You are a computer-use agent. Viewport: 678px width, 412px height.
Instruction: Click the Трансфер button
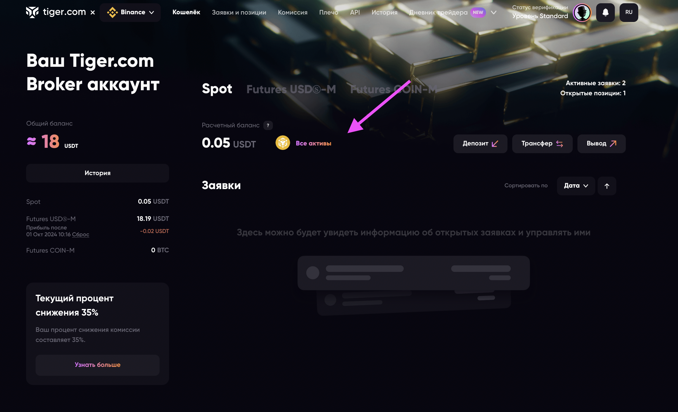click(542, 144)
